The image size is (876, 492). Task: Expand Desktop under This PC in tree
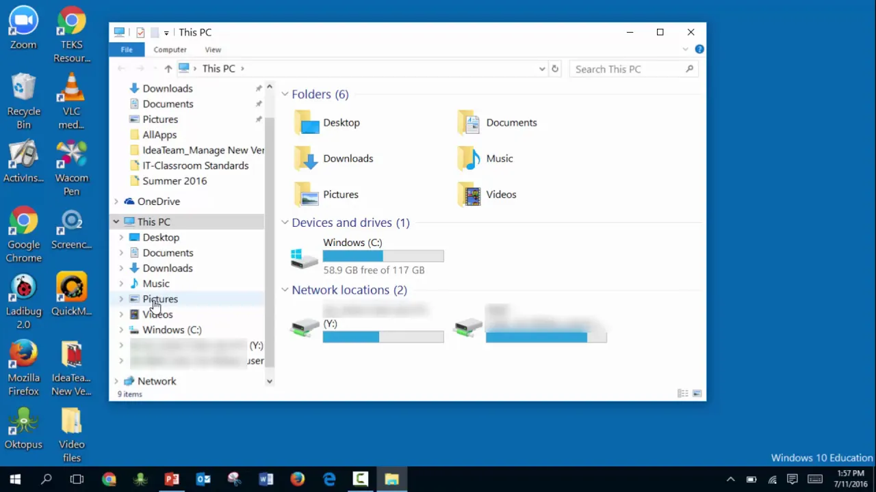121,237
